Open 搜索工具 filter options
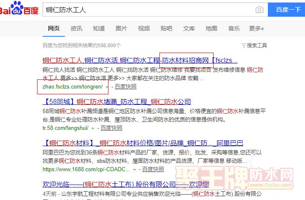The width and height of the screenshot is (305, 200). point(254,46)
